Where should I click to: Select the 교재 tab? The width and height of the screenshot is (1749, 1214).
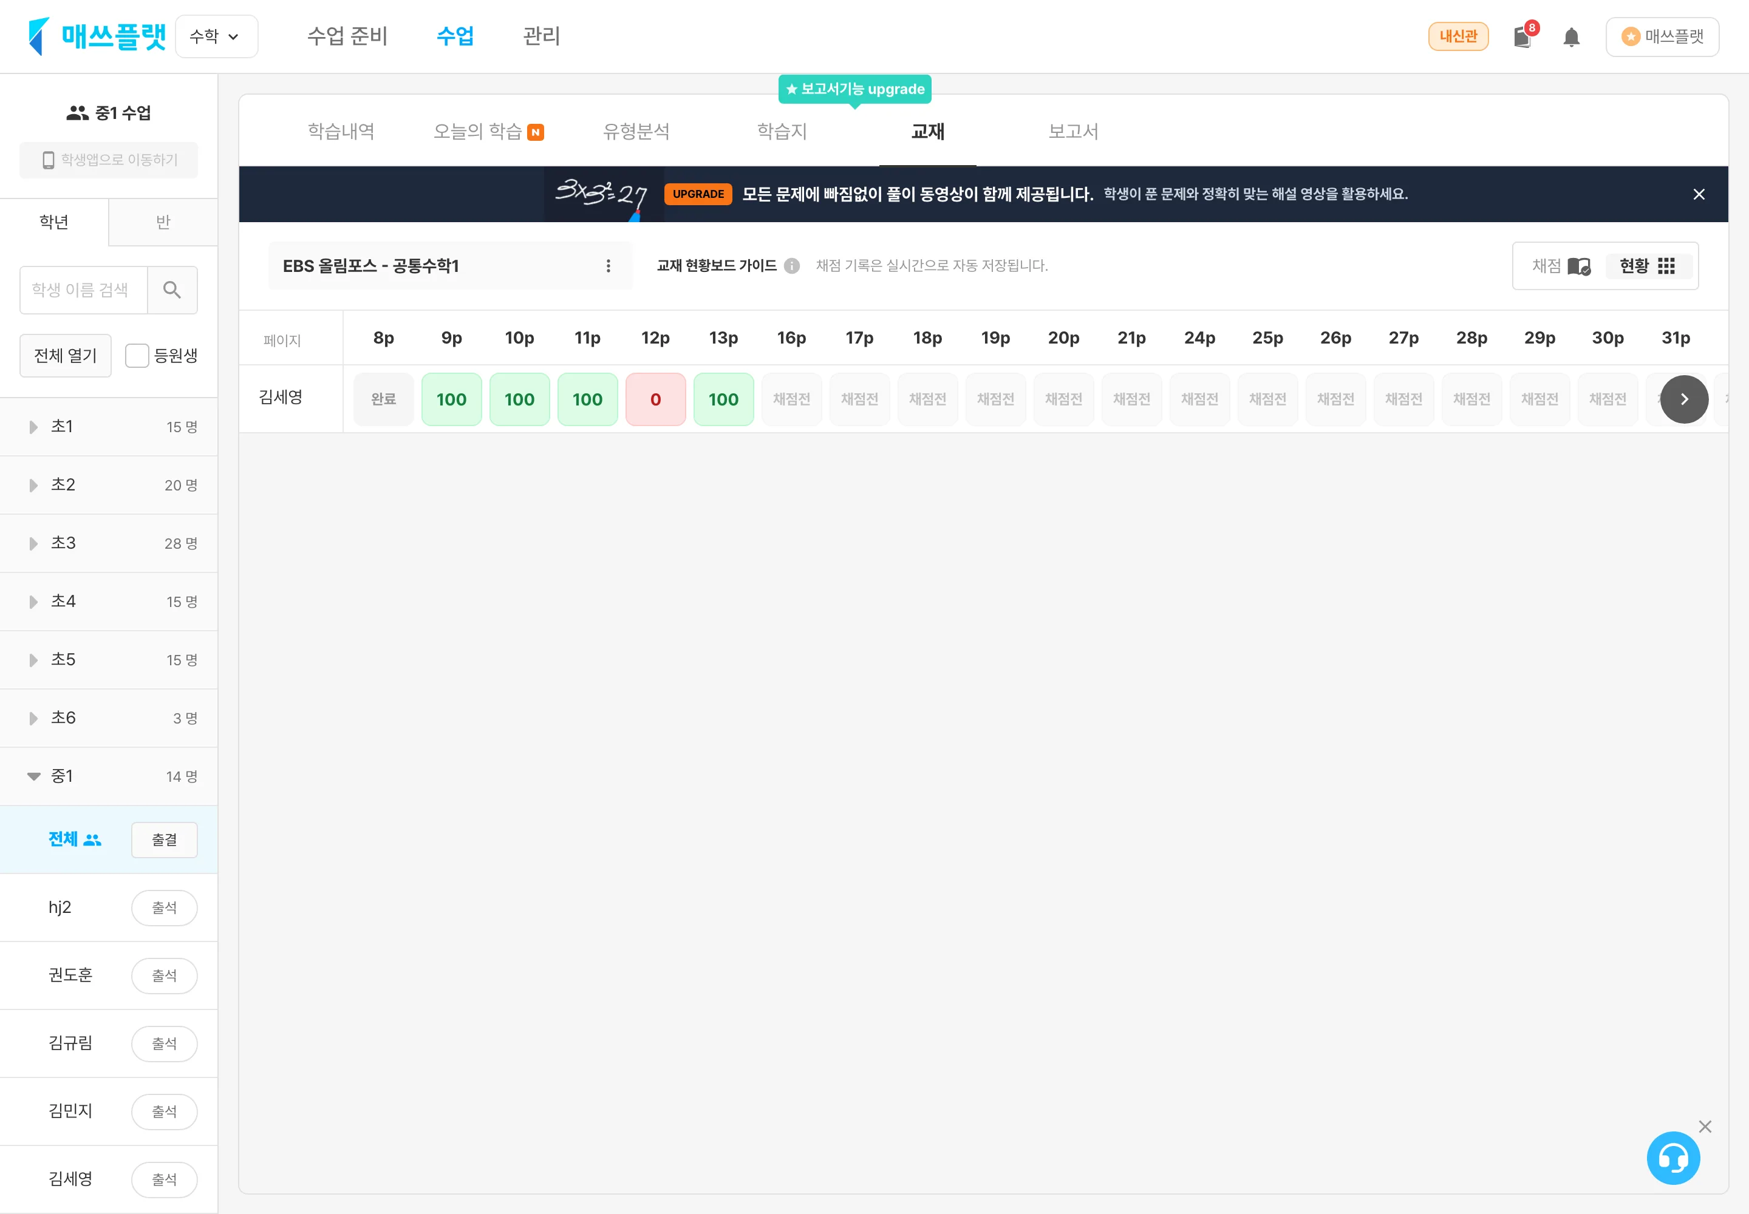927,132
